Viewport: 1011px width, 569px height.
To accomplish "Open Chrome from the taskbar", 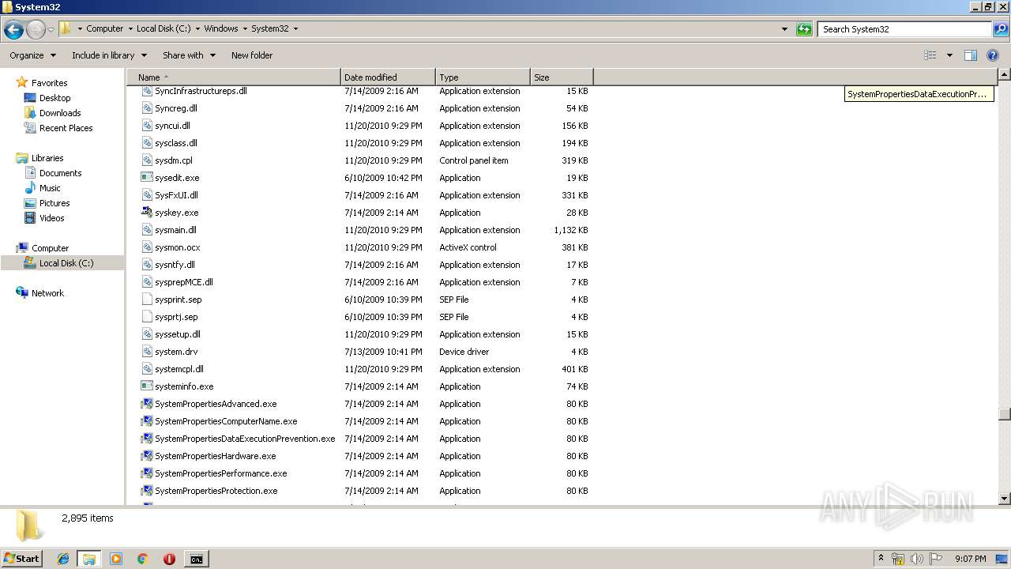I will point(143,559).
